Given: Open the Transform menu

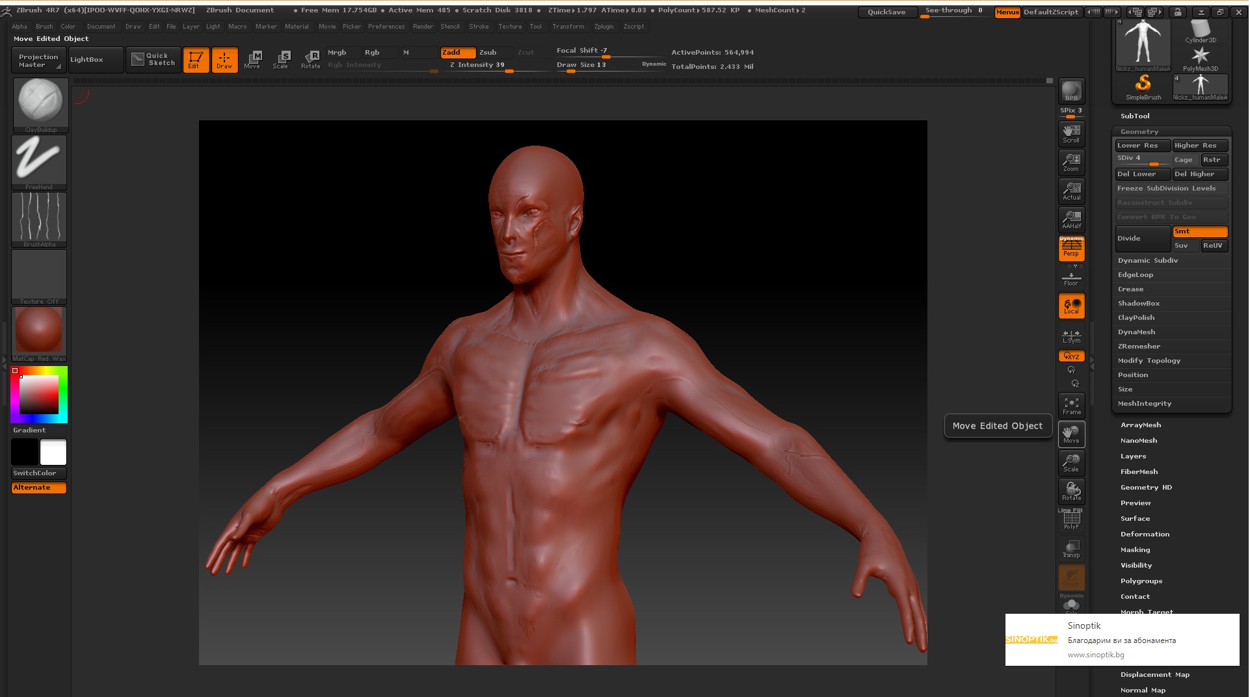Looking at the screenshot, I should (x=568, y=27).
